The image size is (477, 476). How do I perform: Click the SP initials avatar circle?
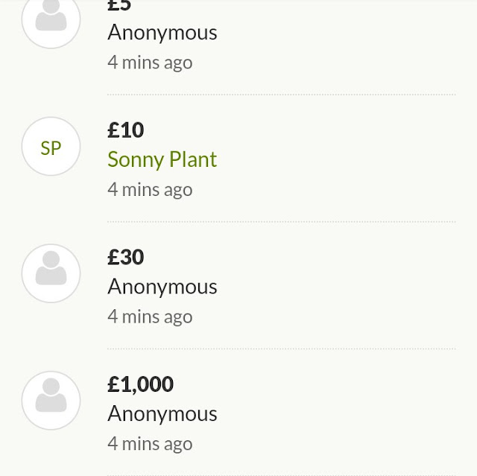pos(51,147)
